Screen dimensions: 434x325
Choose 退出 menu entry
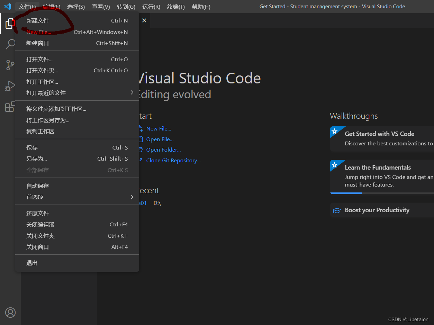[x=77, y=263]
